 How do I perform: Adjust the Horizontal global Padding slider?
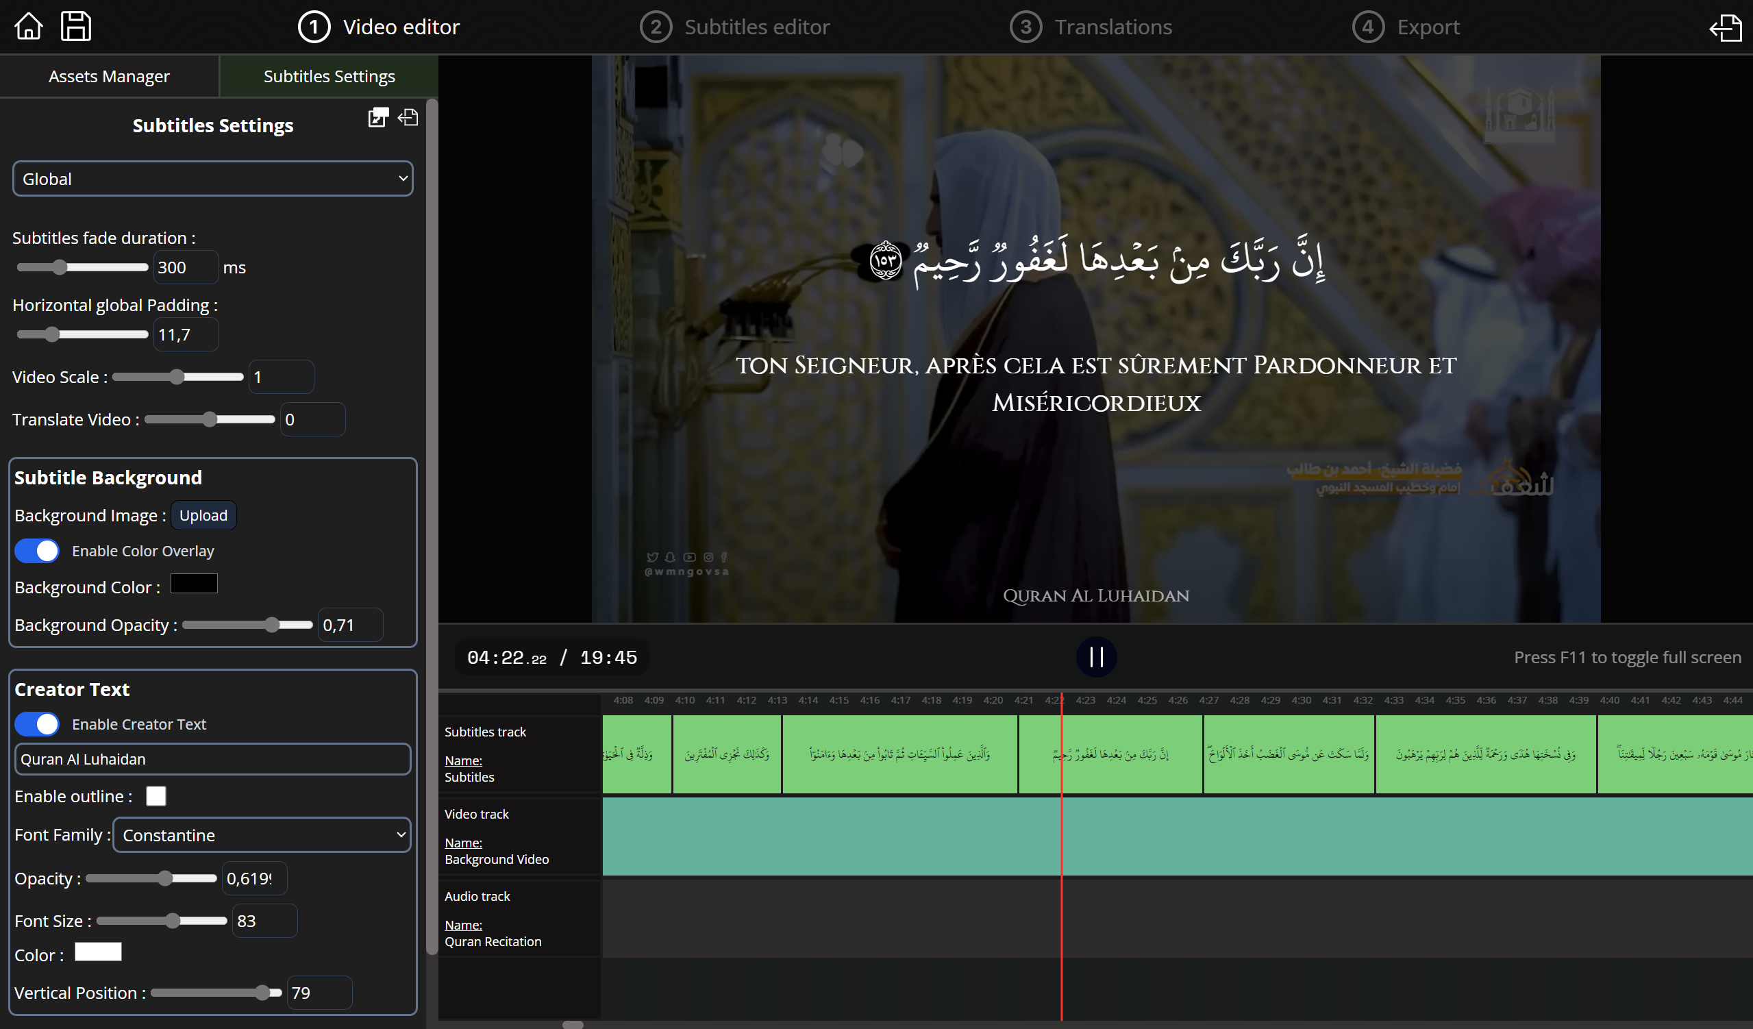[82, 334]
